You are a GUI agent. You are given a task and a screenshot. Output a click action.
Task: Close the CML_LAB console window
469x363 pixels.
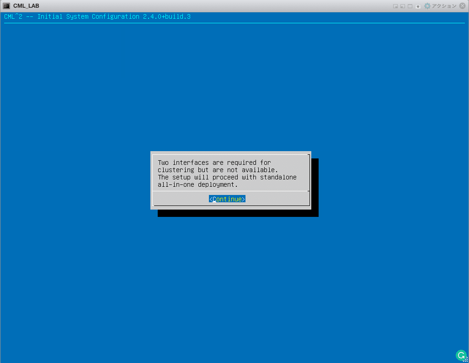coord(463,6)
